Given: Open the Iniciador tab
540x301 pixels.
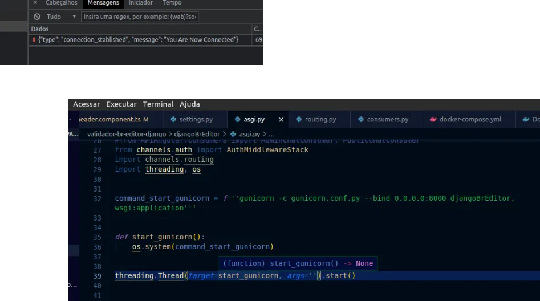Looking at the screenshot, I should pyautogui.click(x=141, y=3).
